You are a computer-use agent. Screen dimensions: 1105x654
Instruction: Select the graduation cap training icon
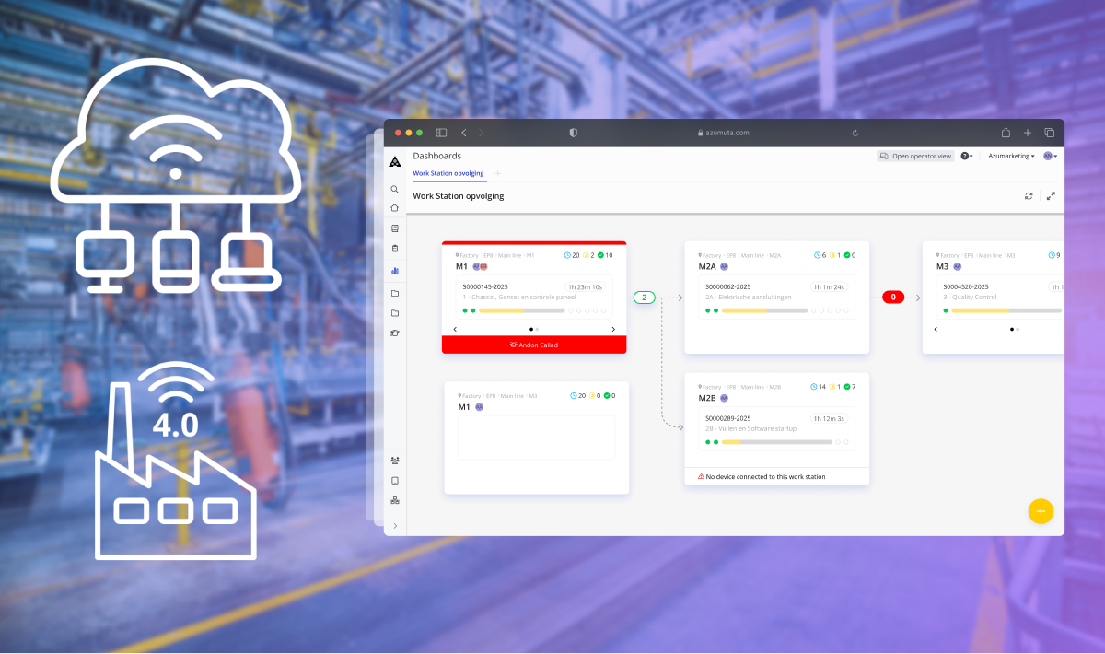point(394,333)
